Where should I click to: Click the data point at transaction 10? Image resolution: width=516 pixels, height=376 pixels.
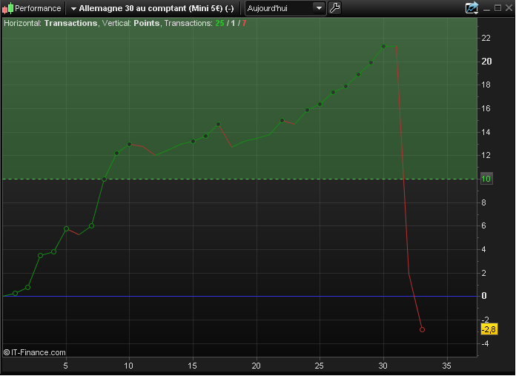[129, 144]
